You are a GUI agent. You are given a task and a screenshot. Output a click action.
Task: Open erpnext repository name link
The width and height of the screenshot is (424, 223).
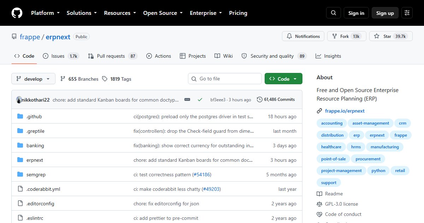pos(58,37)
